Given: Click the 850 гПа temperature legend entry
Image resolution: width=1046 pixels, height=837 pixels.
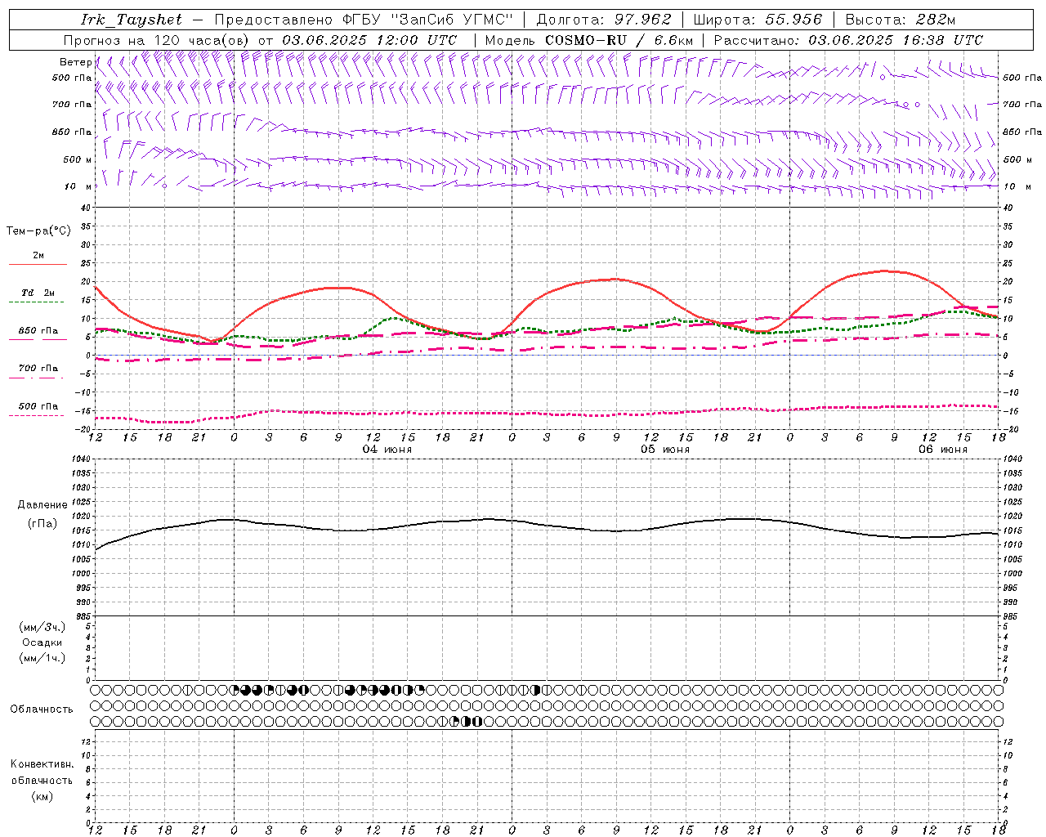Looking at the screenshot, I should click(x=38, y=331).
